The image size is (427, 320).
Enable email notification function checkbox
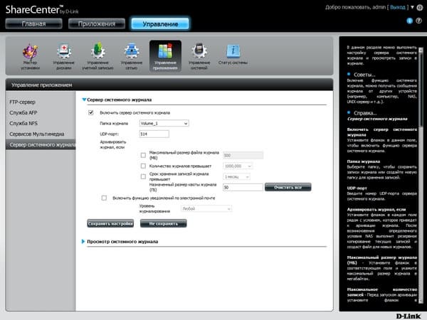point(104,198)
